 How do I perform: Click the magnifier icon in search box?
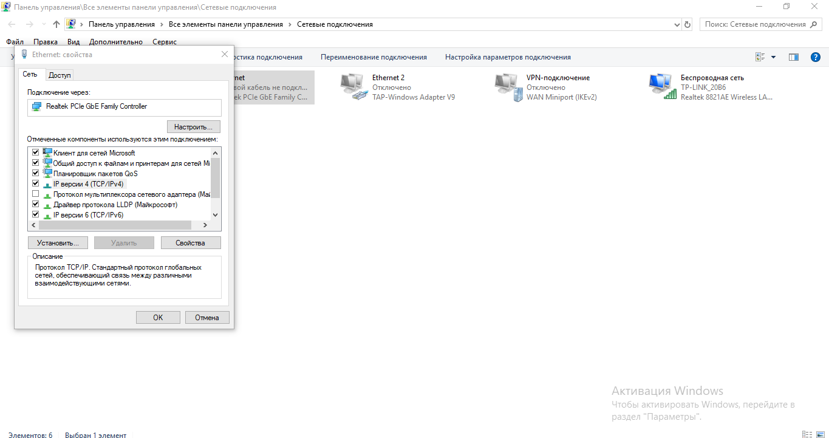point(815,24)
